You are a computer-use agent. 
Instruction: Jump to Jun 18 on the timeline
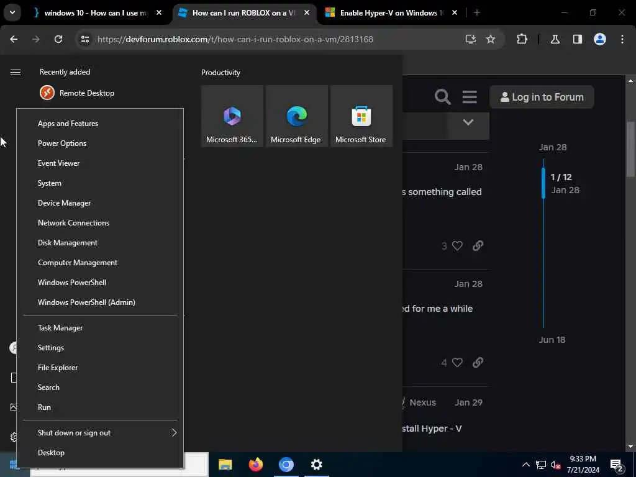click(x=552, y=340)
